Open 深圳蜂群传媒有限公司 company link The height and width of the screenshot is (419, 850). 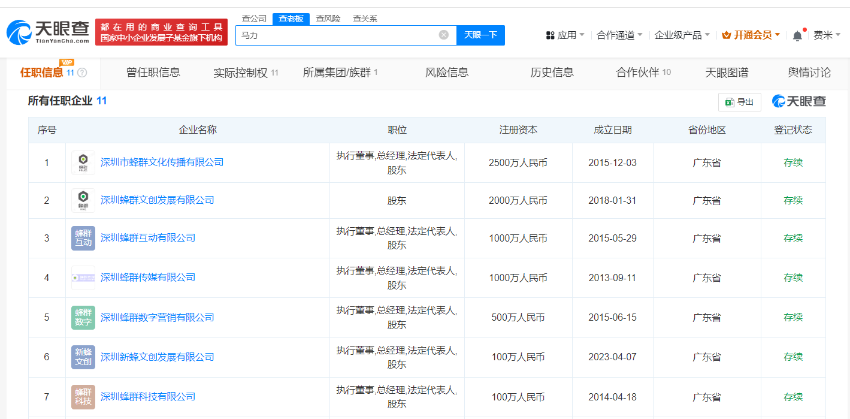[148, 278]
